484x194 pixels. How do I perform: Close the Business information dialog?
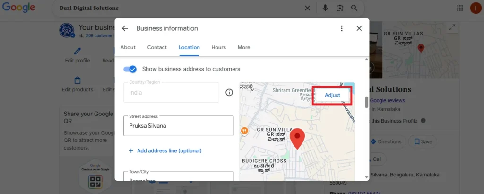pyautogui.click(x=359, y=28)
